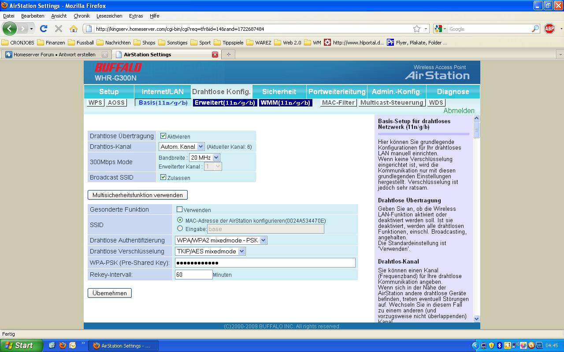The height and width of the screenshot is (352, 564).
Task: Click the Übernehmen button
Action: pos(110,293)
